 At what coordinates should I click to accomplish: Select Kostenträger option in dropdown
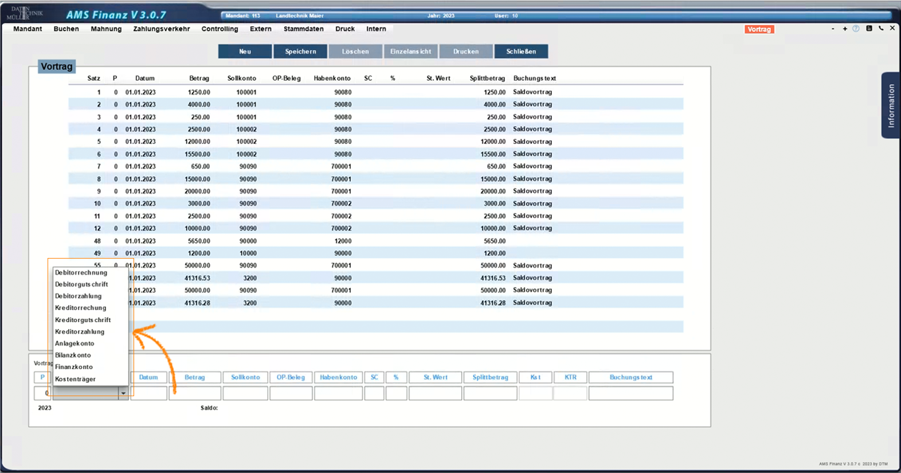point(75,379)
